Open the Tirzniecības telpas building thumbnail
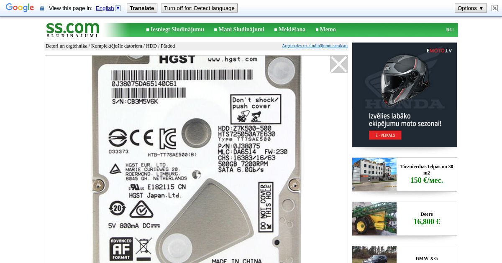 tap(374, 174)
